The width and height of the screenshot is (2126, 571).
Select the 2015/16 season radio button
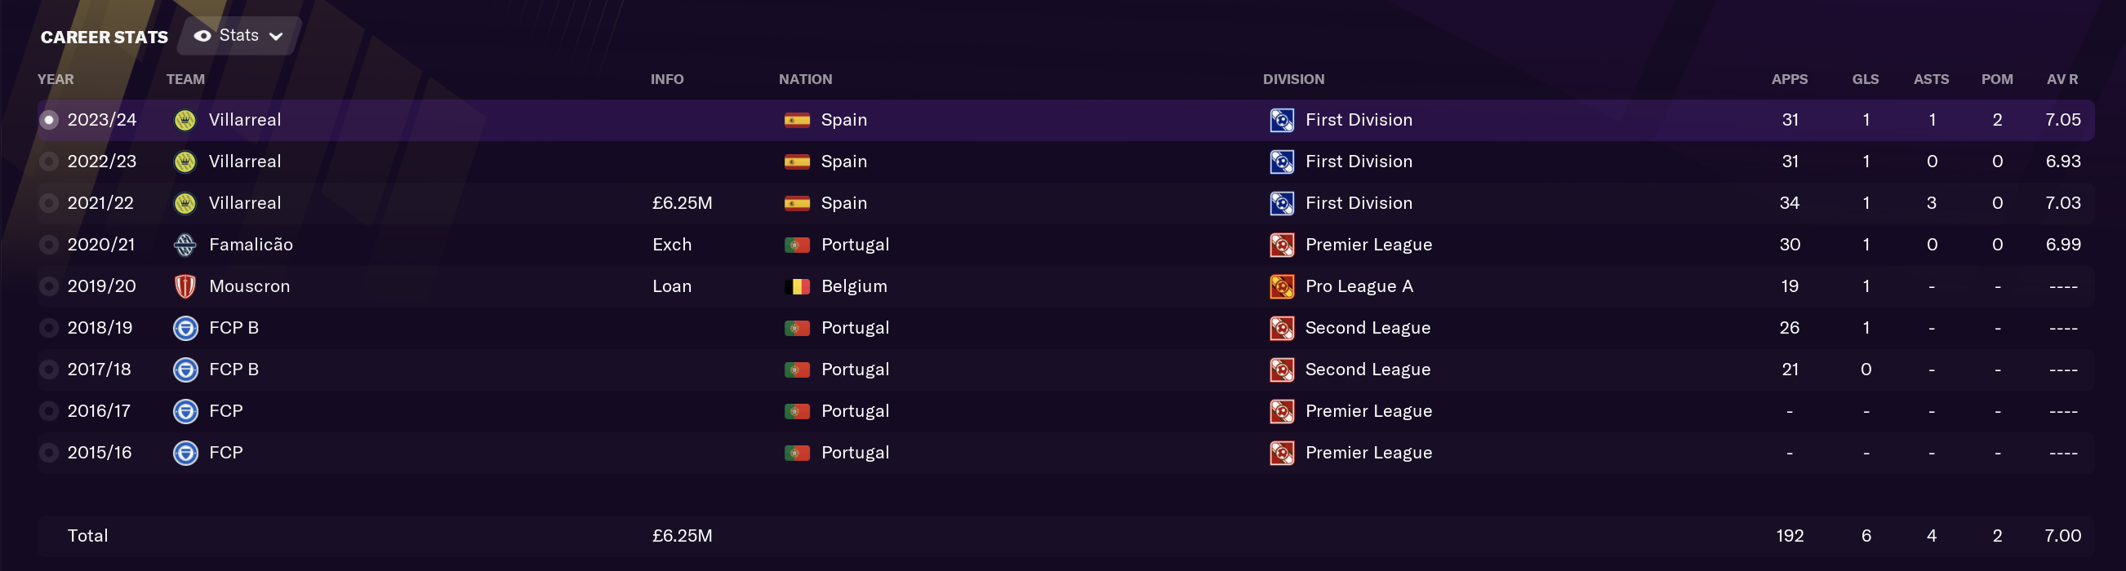click(x=49, y=453)
